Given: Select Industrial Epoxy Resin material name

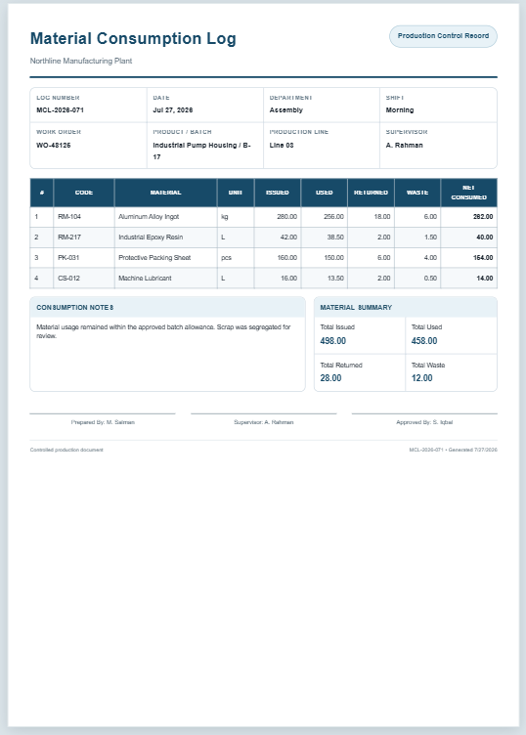Looking at the screenshot, I should pyautogui.click(x=151, y=238).
